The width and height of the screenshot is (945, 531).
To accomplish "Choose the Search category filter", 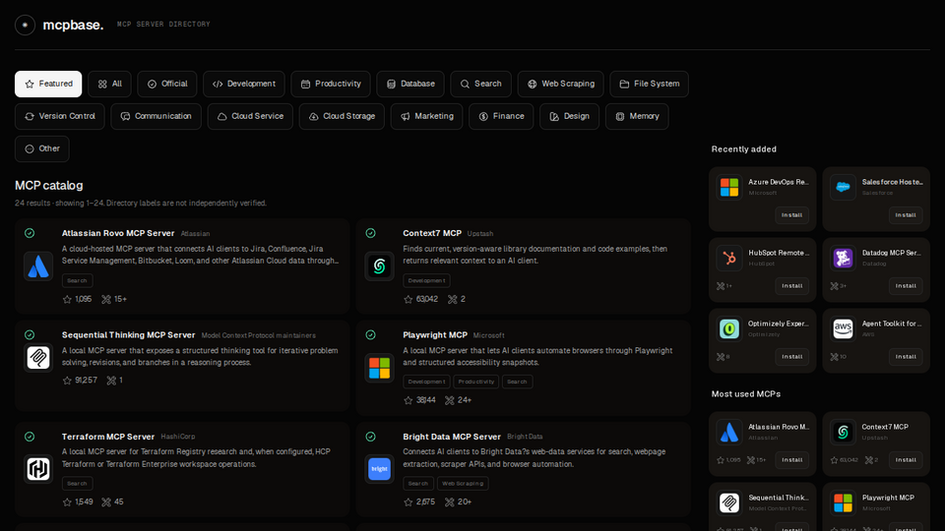I will click(481, 85).
